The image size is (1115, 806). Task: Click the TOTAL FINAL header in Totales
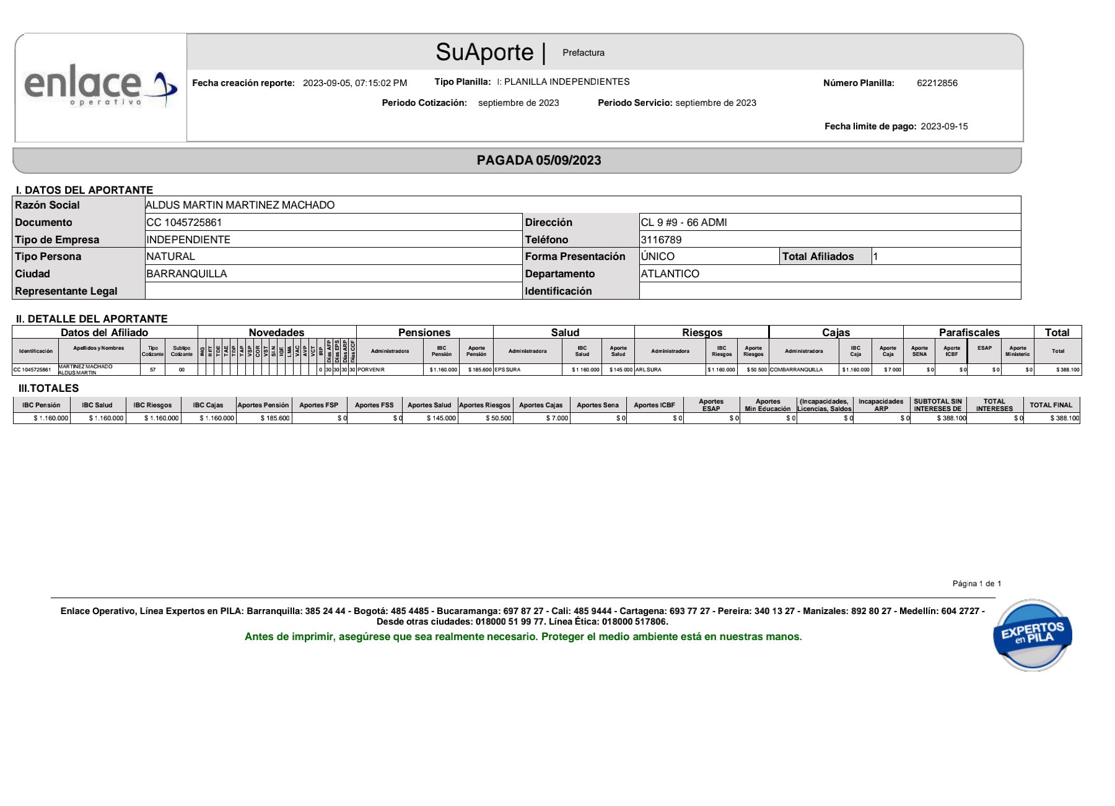(1051, 405)
